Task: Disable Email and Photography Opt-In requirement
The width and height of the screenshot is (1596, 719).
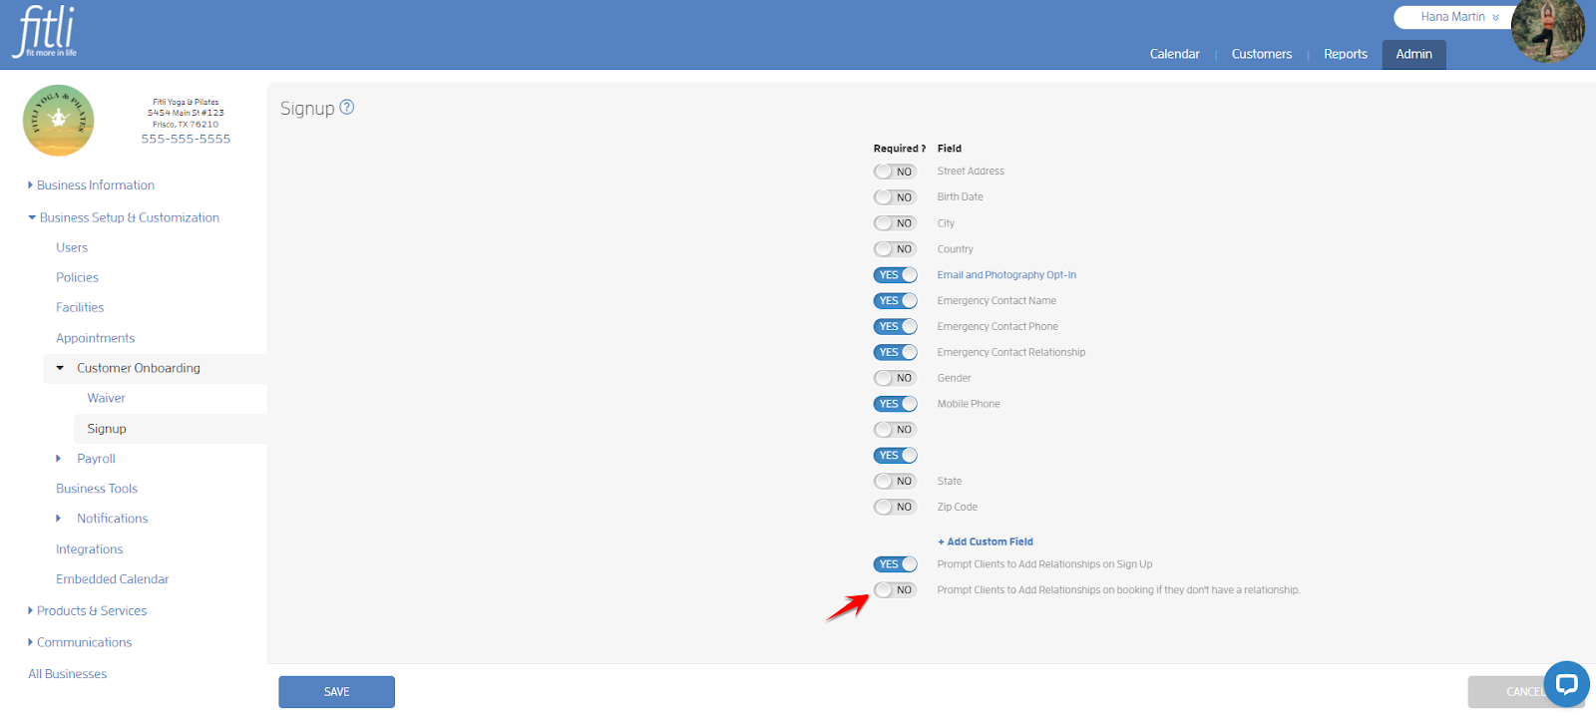Action: [x=895, y=275]
